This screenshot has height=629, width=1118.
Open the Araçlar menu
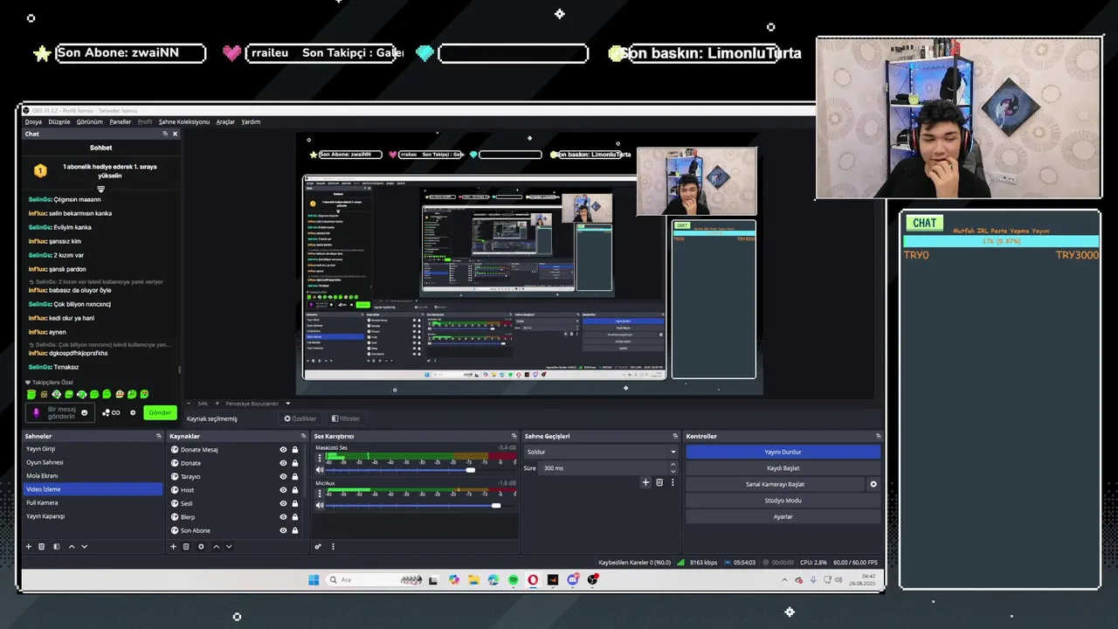tap(225, 121)
